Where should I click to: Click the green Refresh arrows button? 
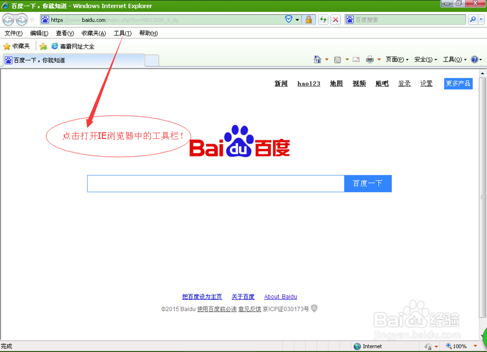[323, 19]
